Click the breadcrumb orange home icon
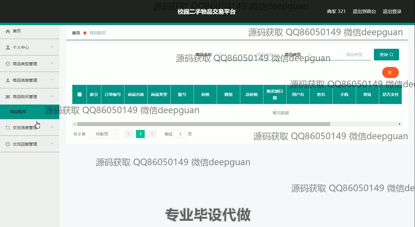415x227 pixels. click(x=85, y=33)
